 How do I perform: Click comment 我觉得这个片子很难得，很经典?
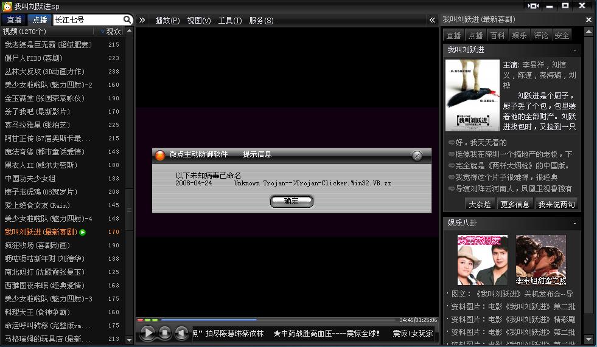(x=506, y=177)
